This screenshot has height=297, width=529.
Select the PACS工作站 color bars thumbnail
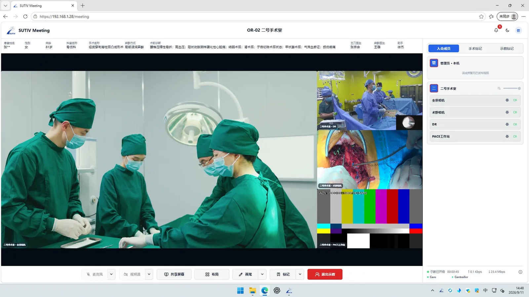[x=370, y=218]
